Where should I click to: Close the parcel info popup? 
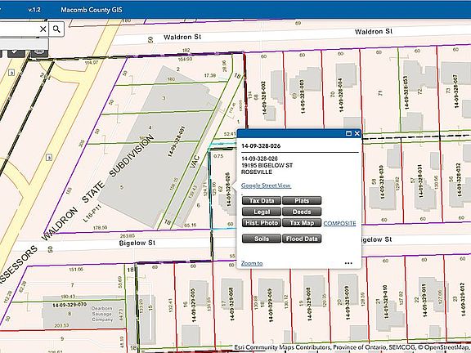point(357,133)
